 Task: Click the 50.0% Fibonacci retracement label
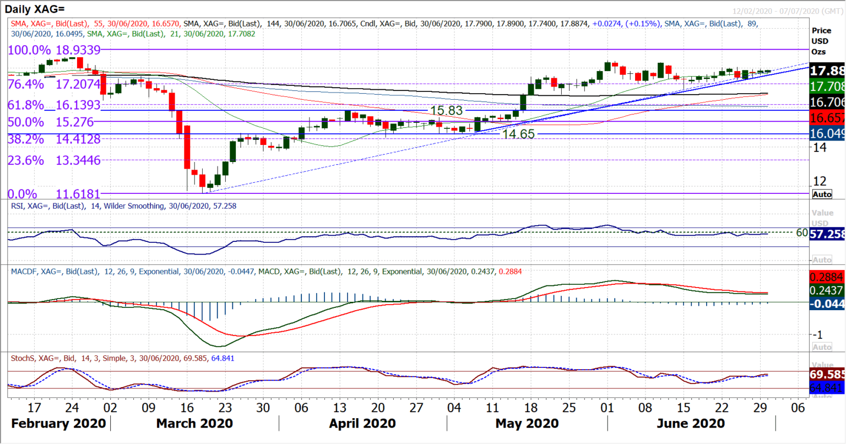tap(26, 122)
